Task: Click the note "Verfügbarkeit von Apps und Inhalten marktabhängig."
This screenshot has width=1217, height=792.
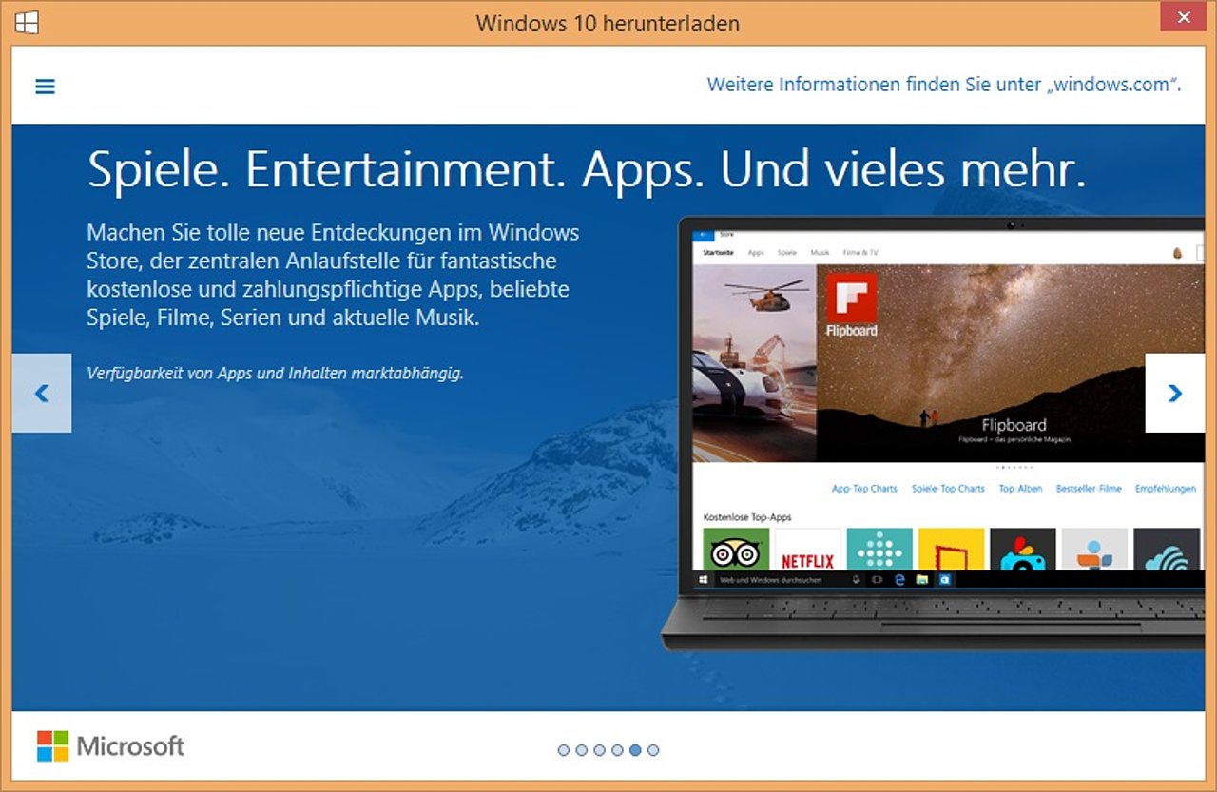Action: tap(275, 374)
